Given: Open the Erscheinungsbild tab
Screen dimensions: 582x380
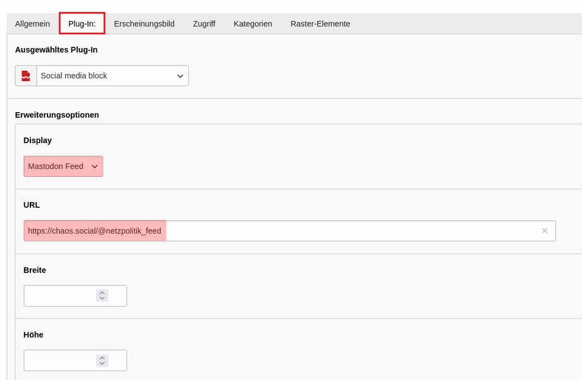Looking at the screenshot, I should click(144, 24).
